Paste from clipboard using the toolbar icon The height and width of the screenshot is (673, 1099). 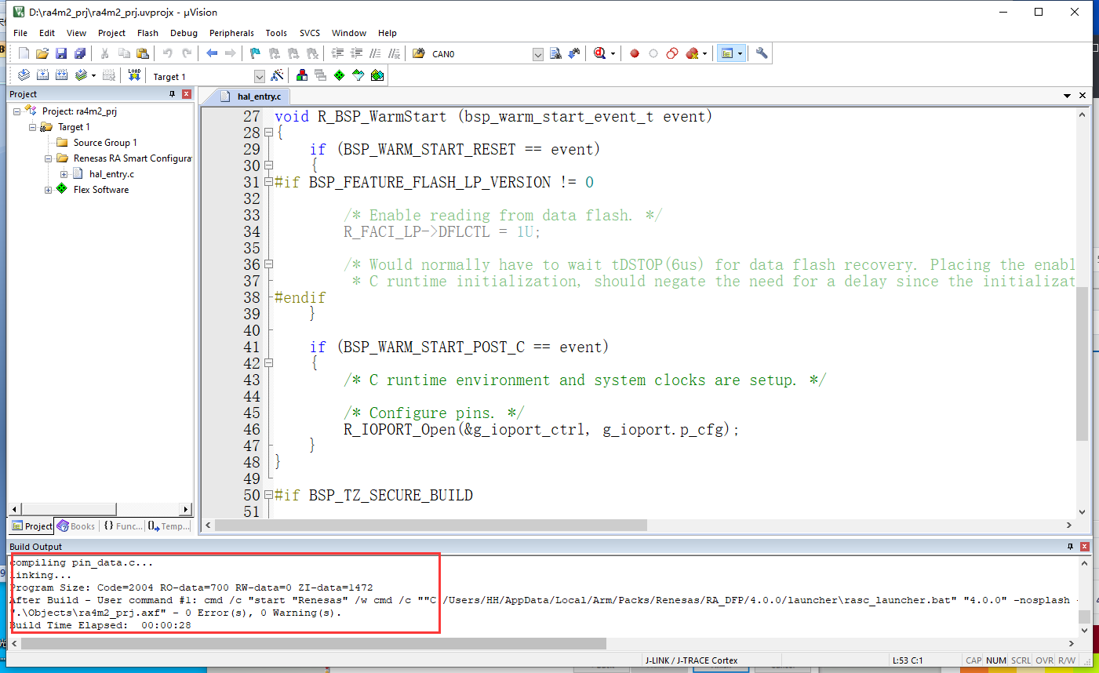coord(143,53)
